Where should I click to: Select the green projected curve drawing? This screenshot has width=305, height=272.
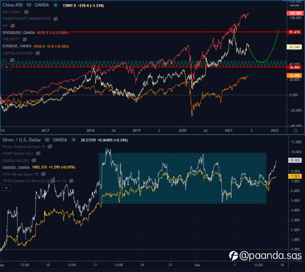[262, 62]
